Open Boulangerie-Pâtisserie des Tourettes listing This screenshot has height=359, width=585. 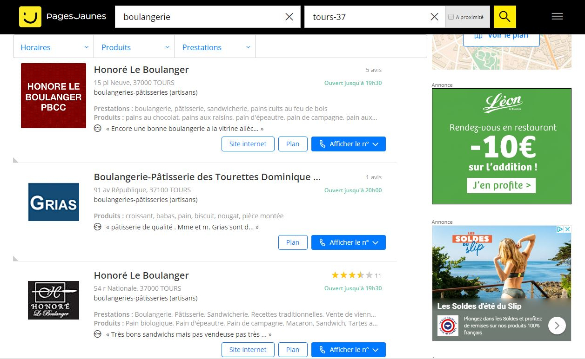pos(207,177)
